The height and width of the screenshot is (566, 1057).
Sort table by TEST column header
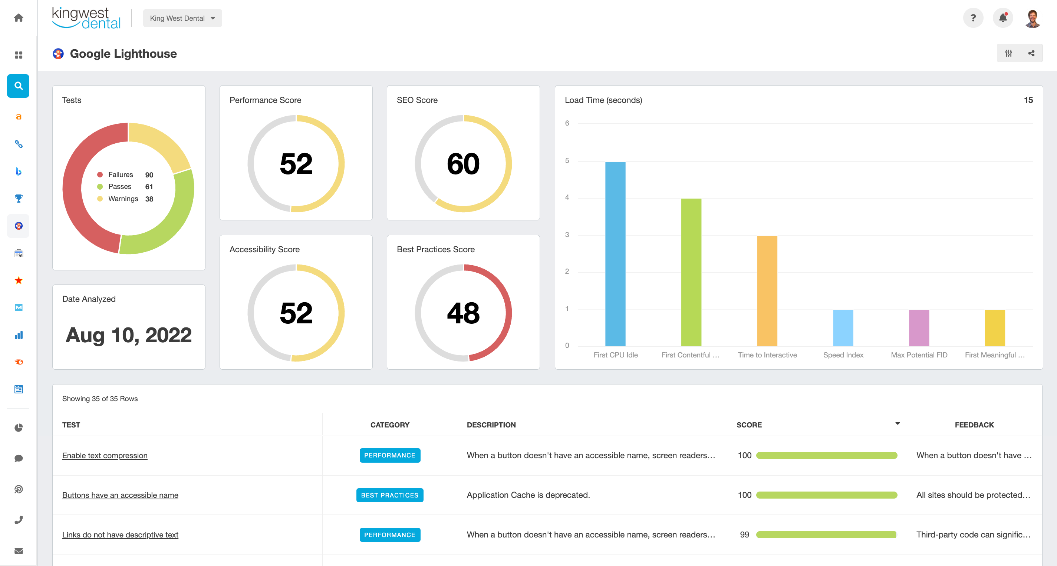[x=71, y=424]
